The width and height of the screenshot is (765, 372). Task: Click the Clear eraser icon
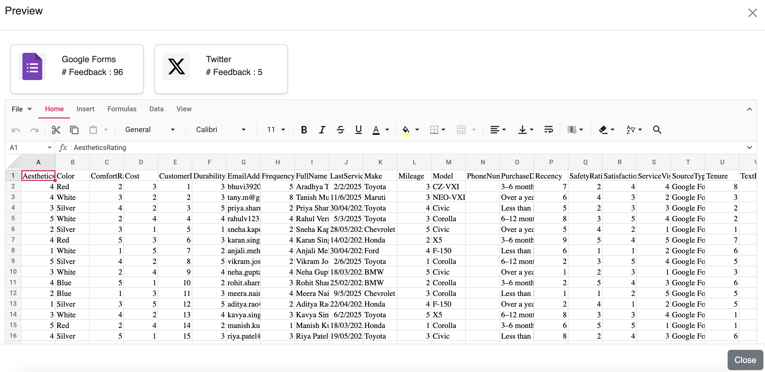click(x=603, y=130)
